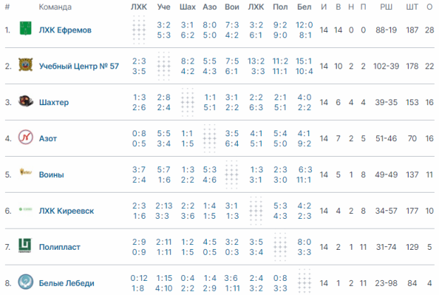Viewport: 439px width, 295px height.
Task: Click the Команда column header
Action: coord(55,7)
